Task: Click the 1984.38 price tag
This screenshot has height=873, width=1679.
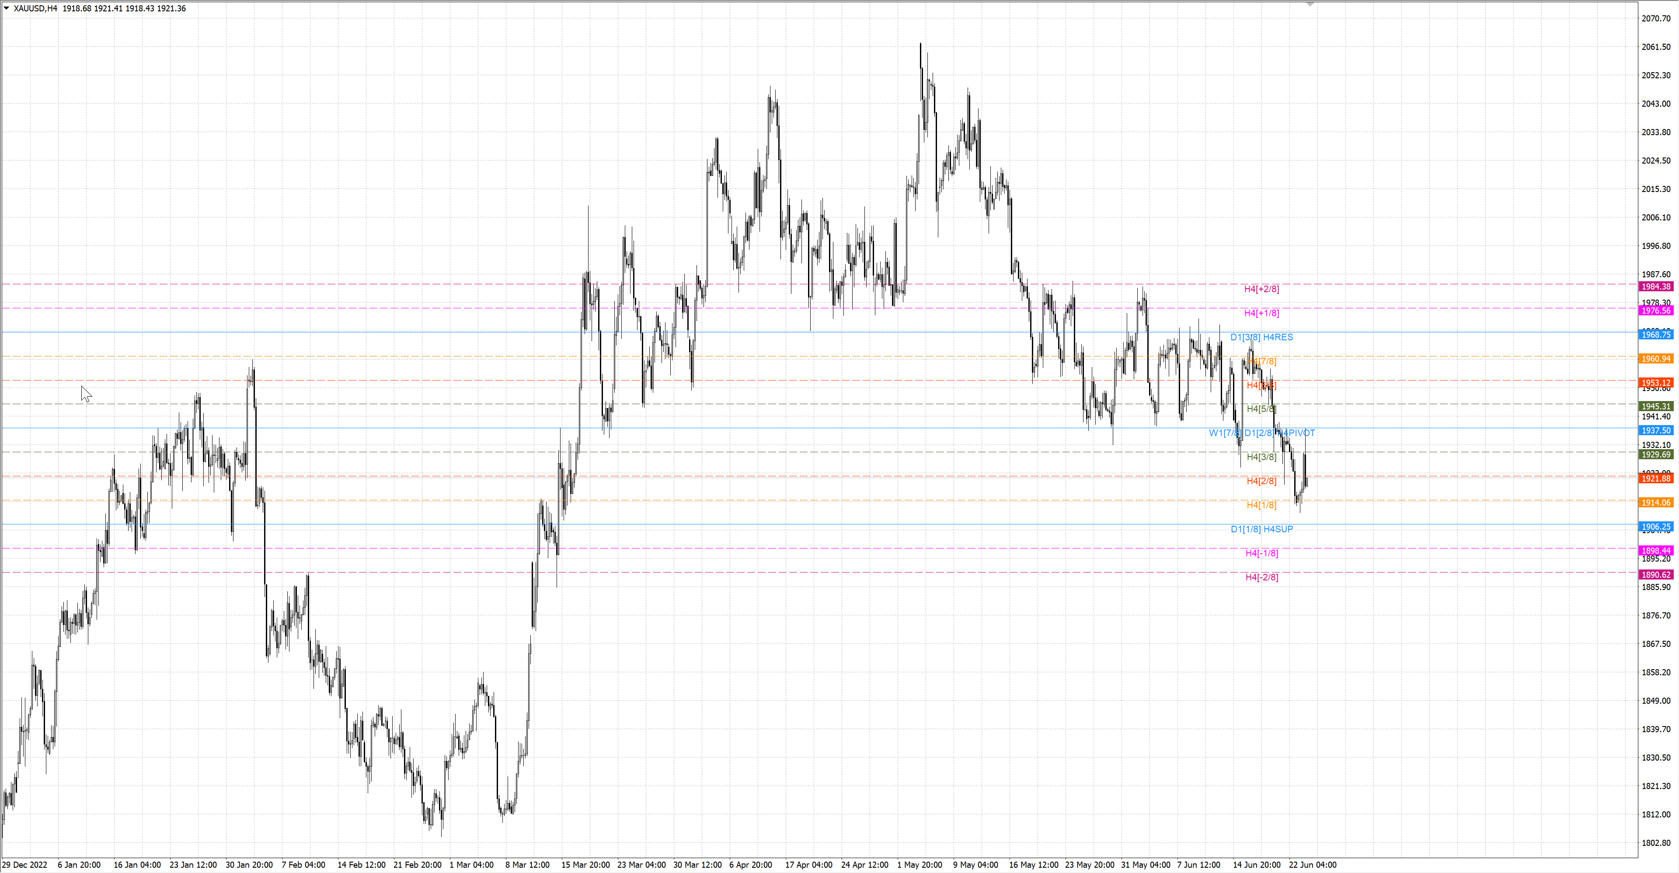Action: (x=1655, y=287)
